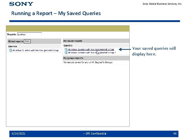Click the blue arrow pointing at saved queries

(x=125, y=49)
